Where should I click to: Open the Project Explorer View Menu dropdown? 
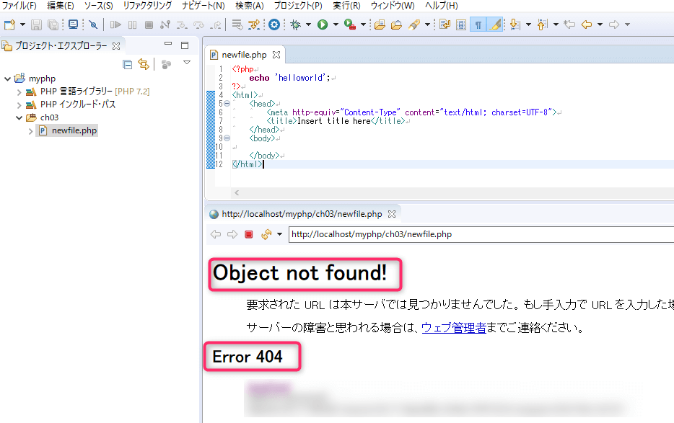click(187, 63)
